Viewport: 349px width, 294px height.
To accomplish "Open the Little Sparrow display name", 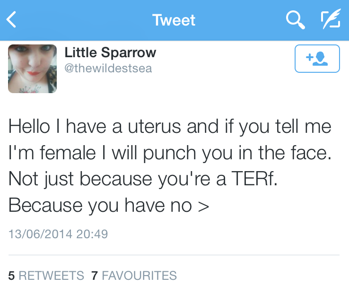I will tap(110, 52).
